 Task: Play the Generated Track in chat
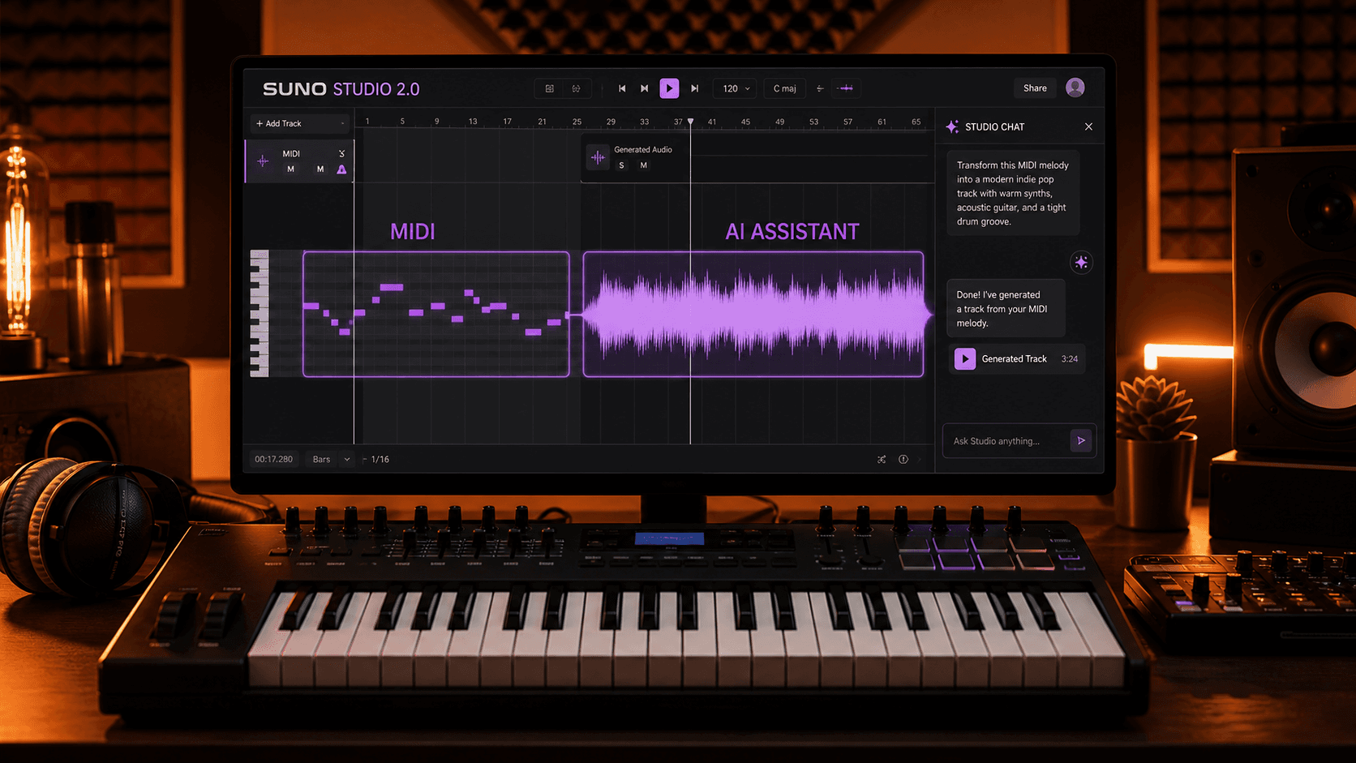[965, 358]
